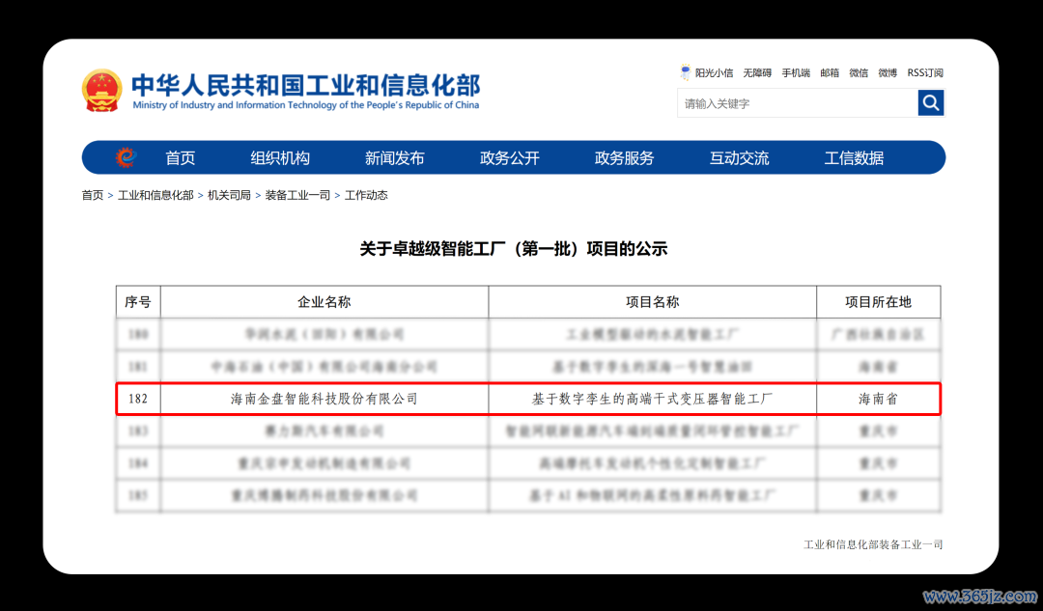Click the 序号 column header
This screenshot has width=1043, height=611.
point(138,302)
